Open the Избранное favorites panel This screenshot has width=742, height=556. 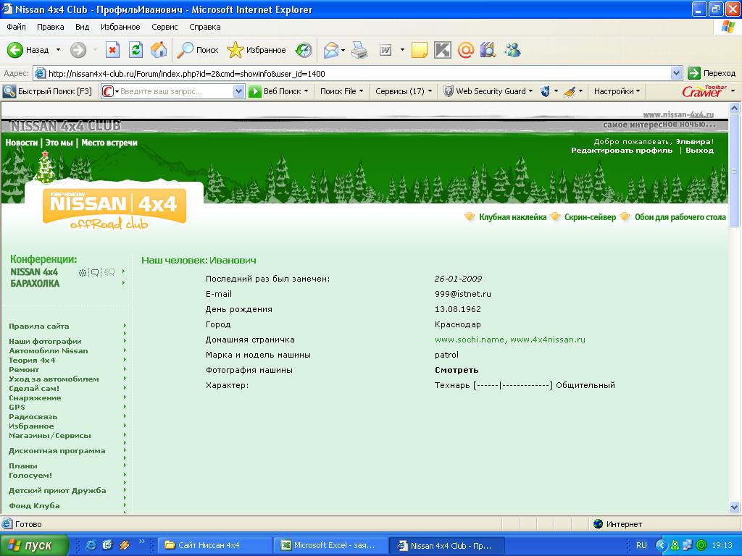click(x=257, y=50)
